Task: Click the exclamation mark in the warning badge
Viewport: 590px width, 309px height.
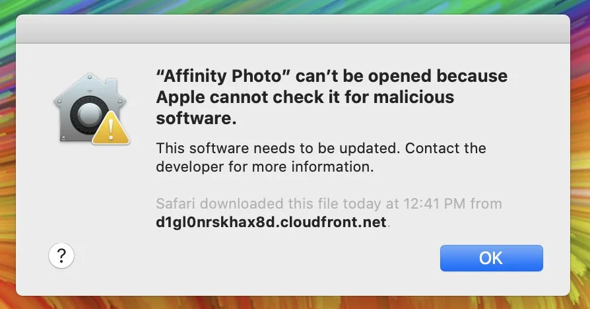Action: pos(111,129)
